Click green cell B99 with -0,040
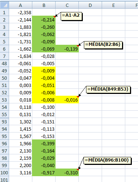Image resolution: width=138 pixels, height=182 pixels. click(44, 165)
